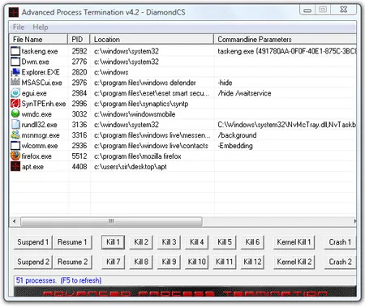This screenshot has height=307, width=365.
Task: Select the taskeng.exe file name
Action: (x=40, y=51)
